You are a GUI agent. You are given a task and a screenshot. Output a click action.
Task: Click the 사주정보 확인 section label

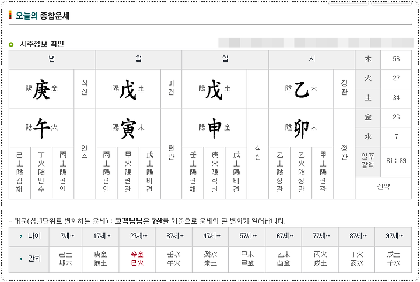click(42, 44)
